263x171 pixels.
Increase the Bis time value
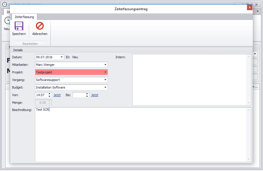click(87, 94)
